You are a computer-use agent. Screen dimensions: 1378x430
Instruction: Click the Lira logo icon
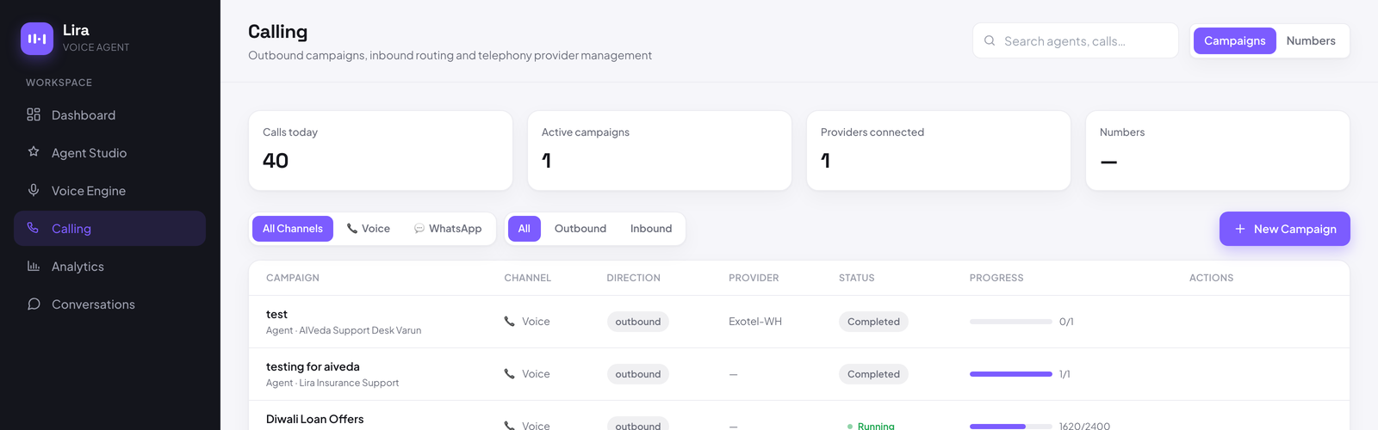click(x=37, y=39)
